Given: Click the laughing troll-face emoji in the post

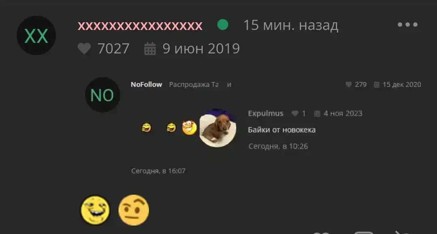Looking at the screenshot, I should click(x=95, y=210).
